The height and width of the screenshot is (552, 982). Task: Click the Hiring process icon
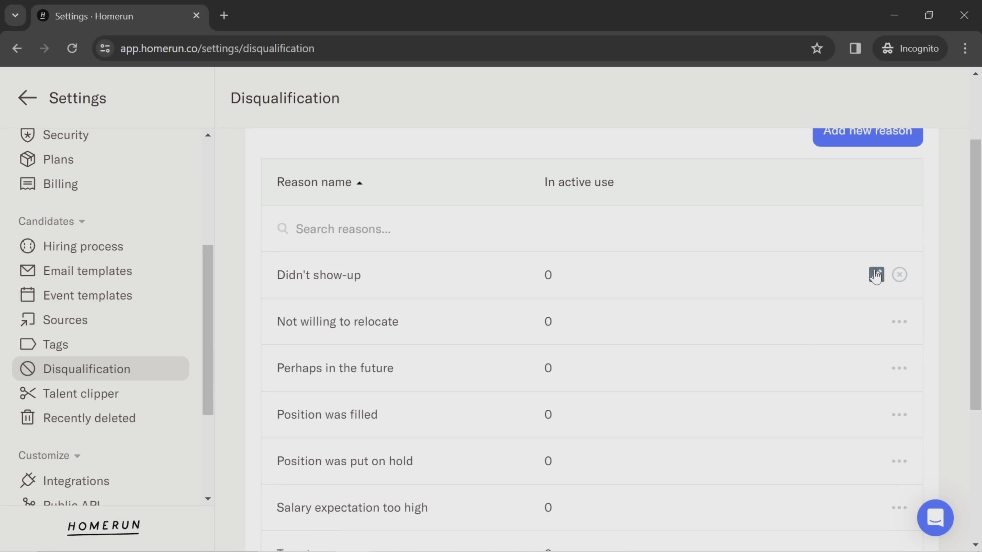pyautogui.click(x=27, y=246)
